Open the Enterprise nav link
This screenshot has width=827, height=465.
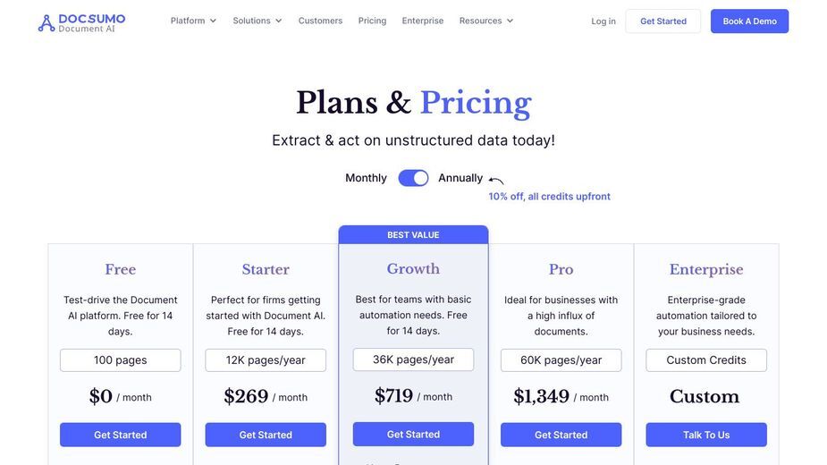[423, 21]
